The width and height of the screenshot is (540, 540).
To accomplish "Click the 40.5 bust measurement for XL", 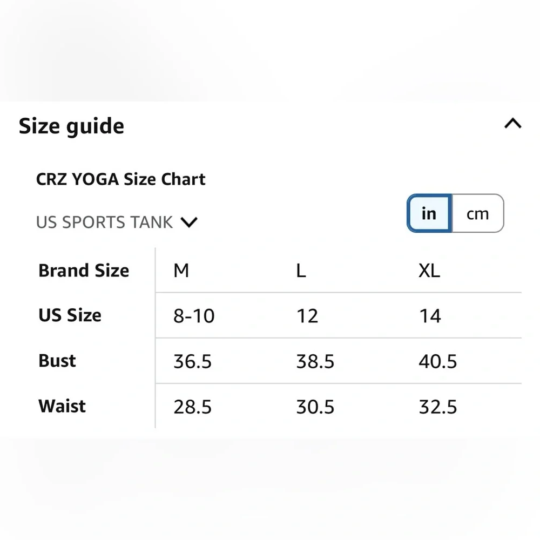I will [x=438, y=361].
